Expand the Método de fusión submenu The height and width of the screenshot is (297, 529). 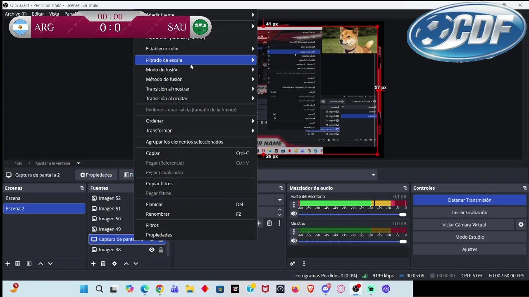click(195, 79)
